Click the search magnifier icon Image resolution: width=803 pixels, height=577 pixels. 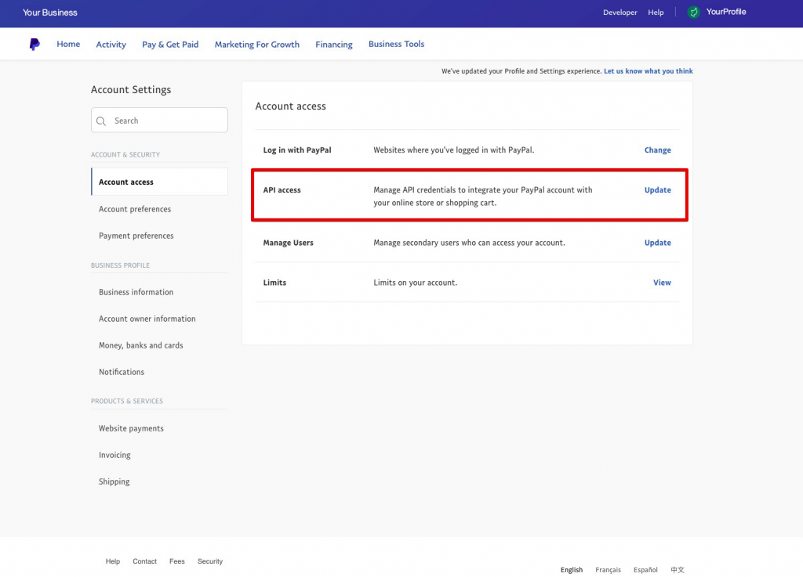pos(101,121)
